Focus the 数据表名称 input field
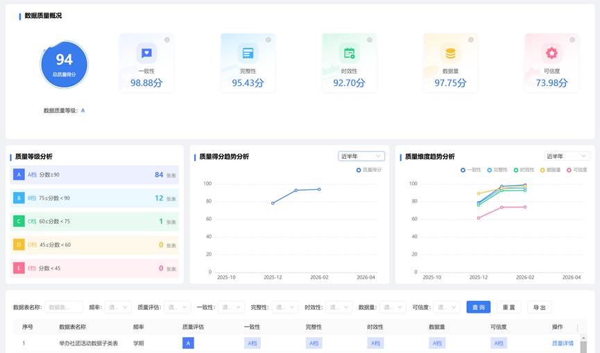This screenshot has width=600, height=353. pyautogui.click(x=64, y=307)
